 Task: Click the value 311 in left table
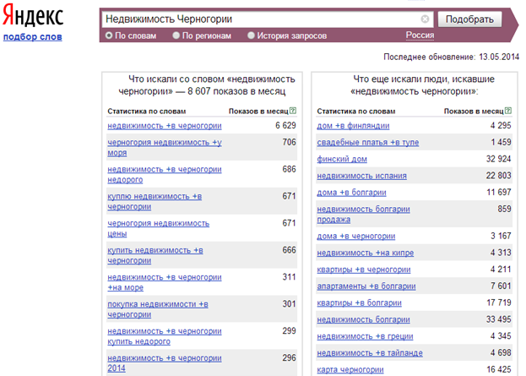(x=289, y=277)
